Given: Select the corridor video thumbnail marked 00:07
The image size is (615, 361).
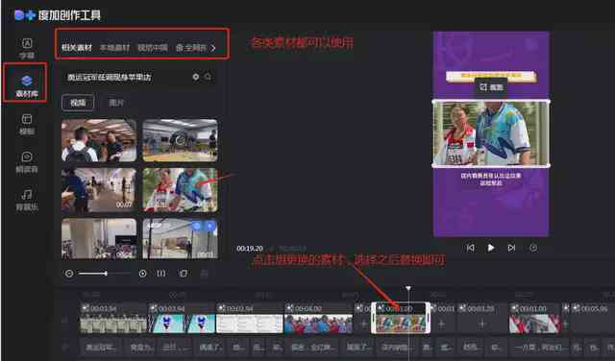Looking at the screenshot, I should point(99,190).
